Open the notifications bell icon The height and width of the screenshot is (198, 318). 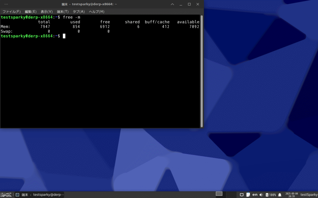280,195
